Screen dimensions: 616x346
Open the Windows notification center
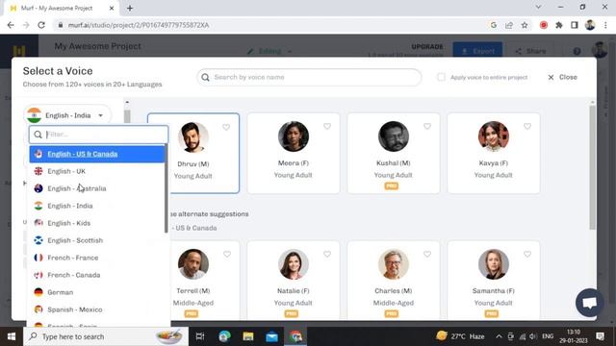(x=601, y=336)
